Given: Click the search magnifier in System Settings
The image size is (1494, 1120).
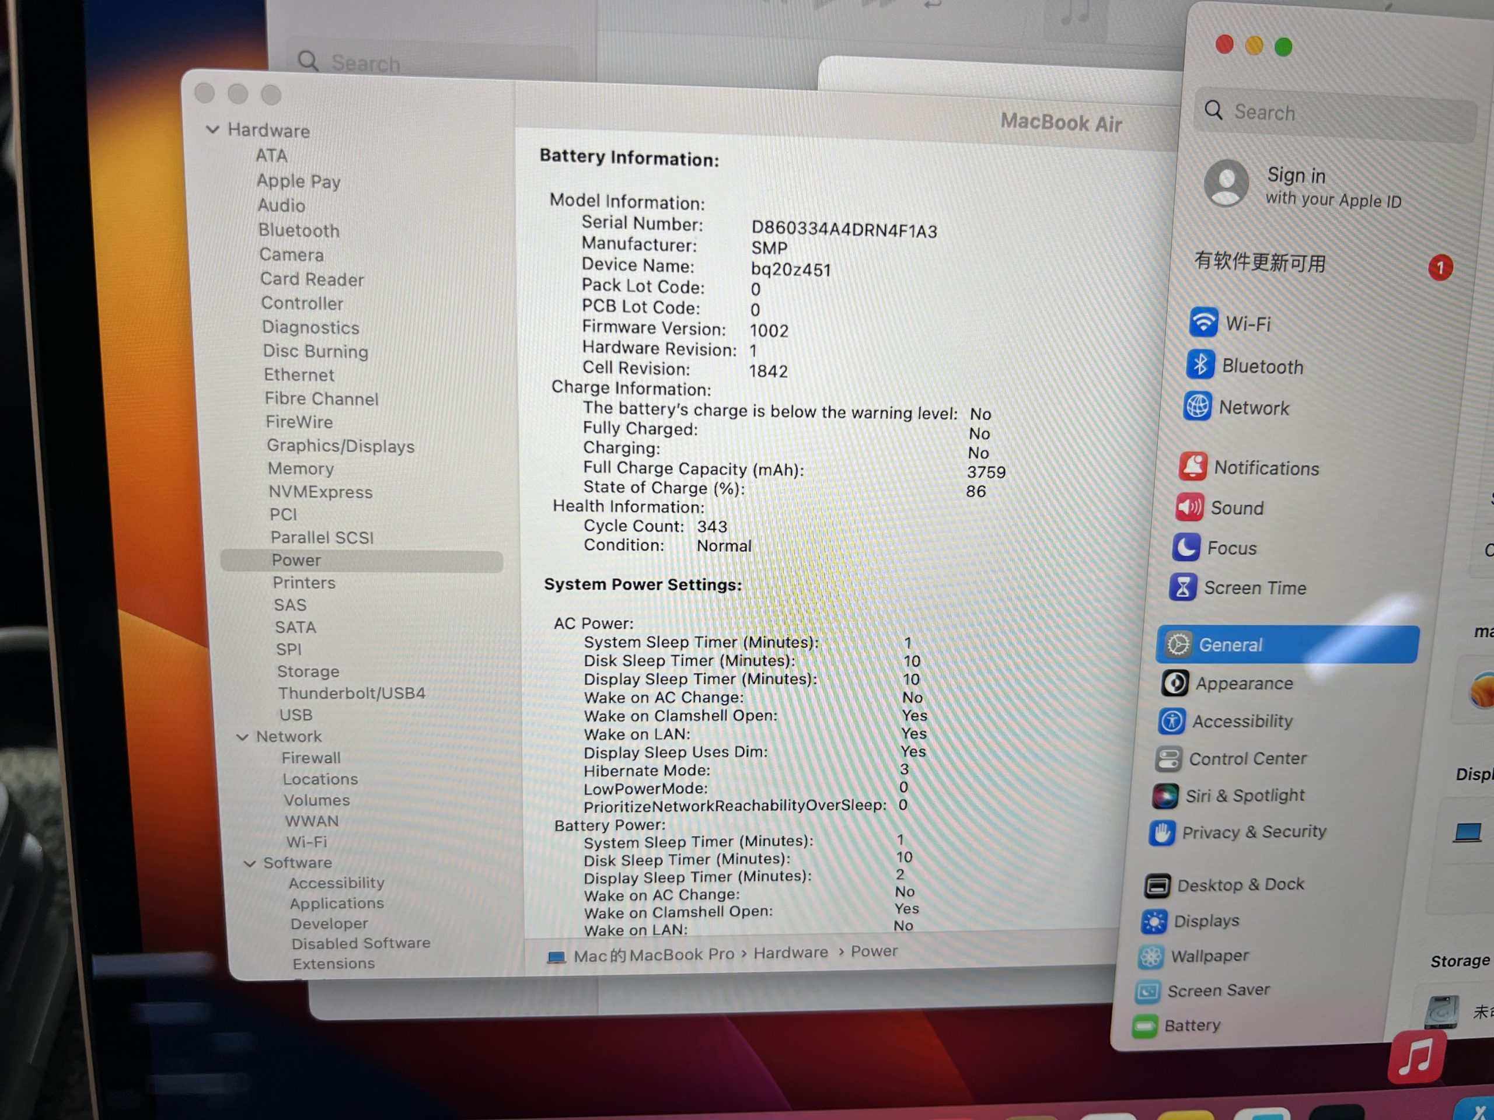Looking at the screenshot, I should [x=1214, y=109].
